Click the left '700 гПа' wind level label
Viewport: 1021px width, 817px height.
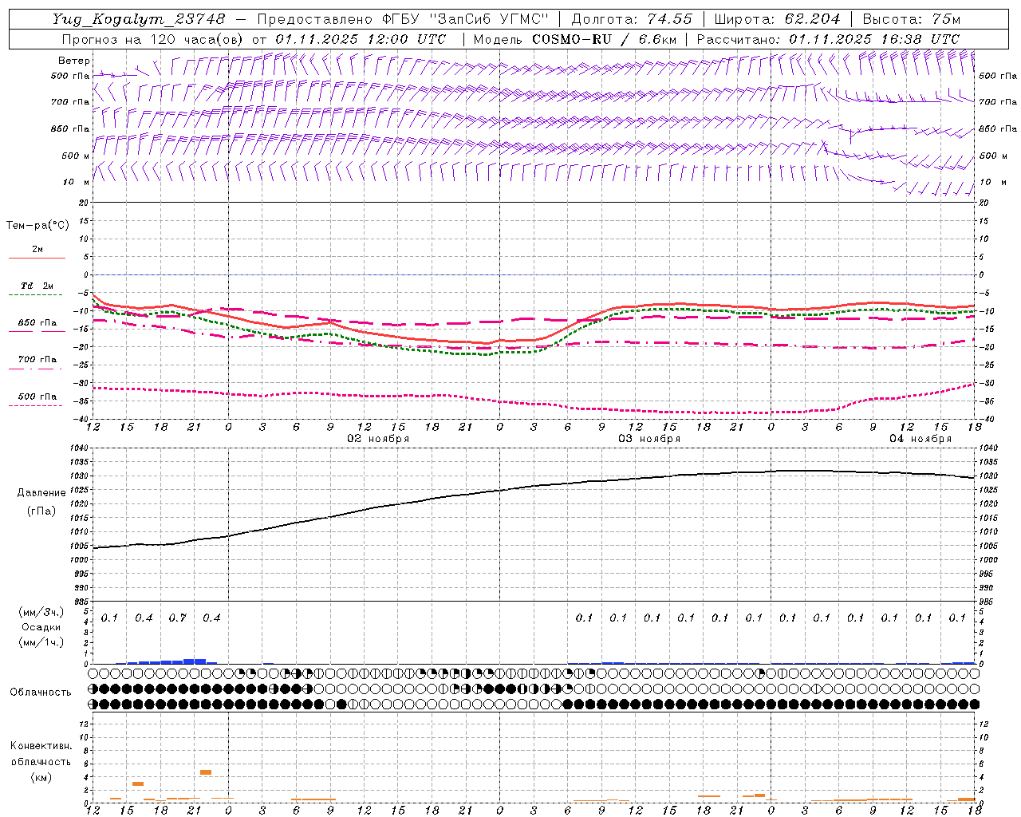point(70,102)
